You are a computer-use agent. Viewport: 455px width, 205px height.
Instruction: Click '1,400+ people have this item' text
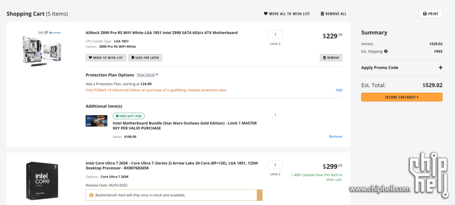[x=317, y=177]
